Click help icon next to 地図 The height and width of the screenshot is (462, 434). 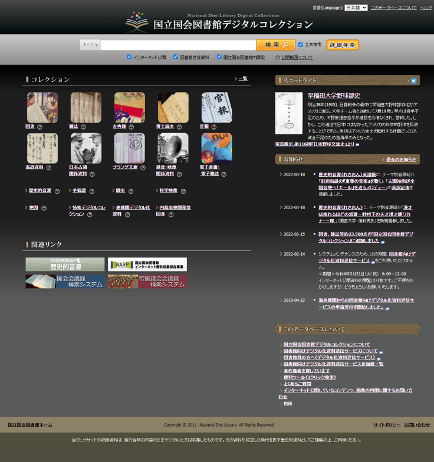[44, 208]
